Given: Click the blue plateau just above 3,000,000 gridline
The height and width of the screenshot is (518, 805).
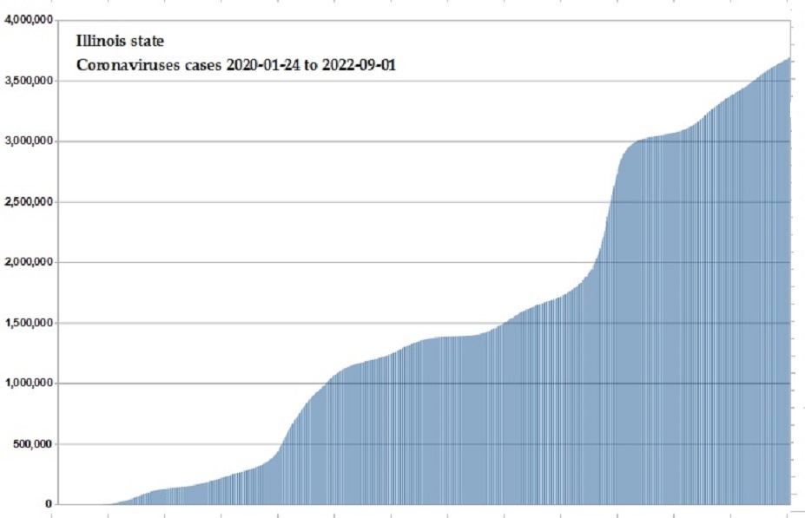Looking at the screenshot, I should click(x=660, y=136).
